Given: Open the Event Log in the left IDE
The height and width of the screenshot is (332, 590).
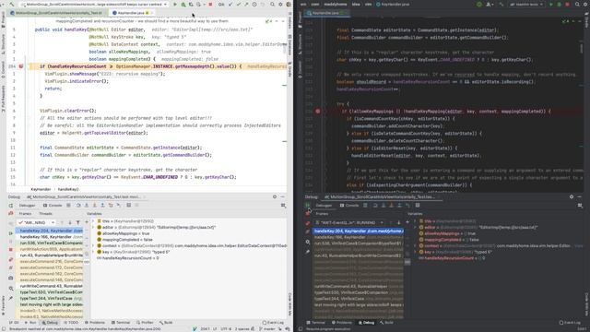Looking at the screenshot, I should pos(273,323).
